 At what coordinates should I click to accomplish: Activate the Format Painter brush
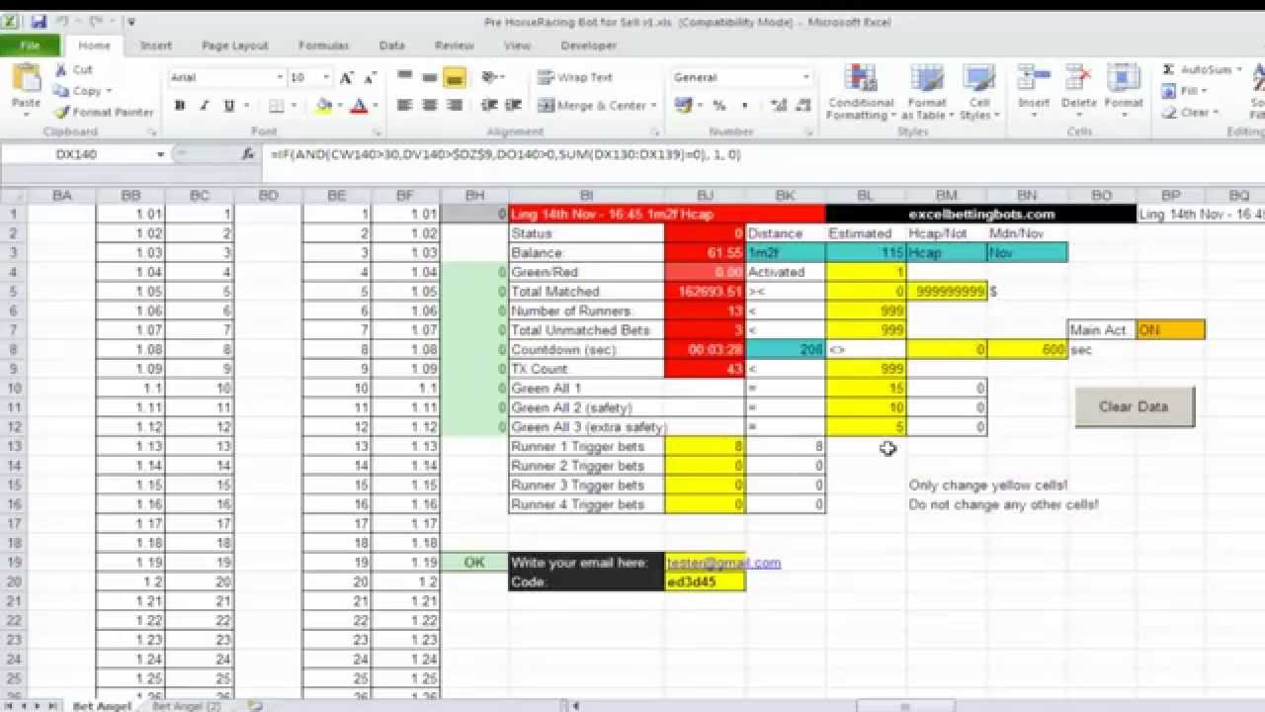pyautogui.click(x=103, y=112)
